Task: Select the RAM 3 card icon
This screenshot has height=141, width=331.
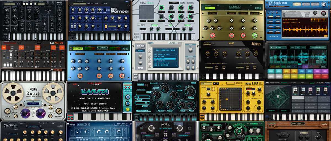Action: pyautogui.click(x=310, y=90)
